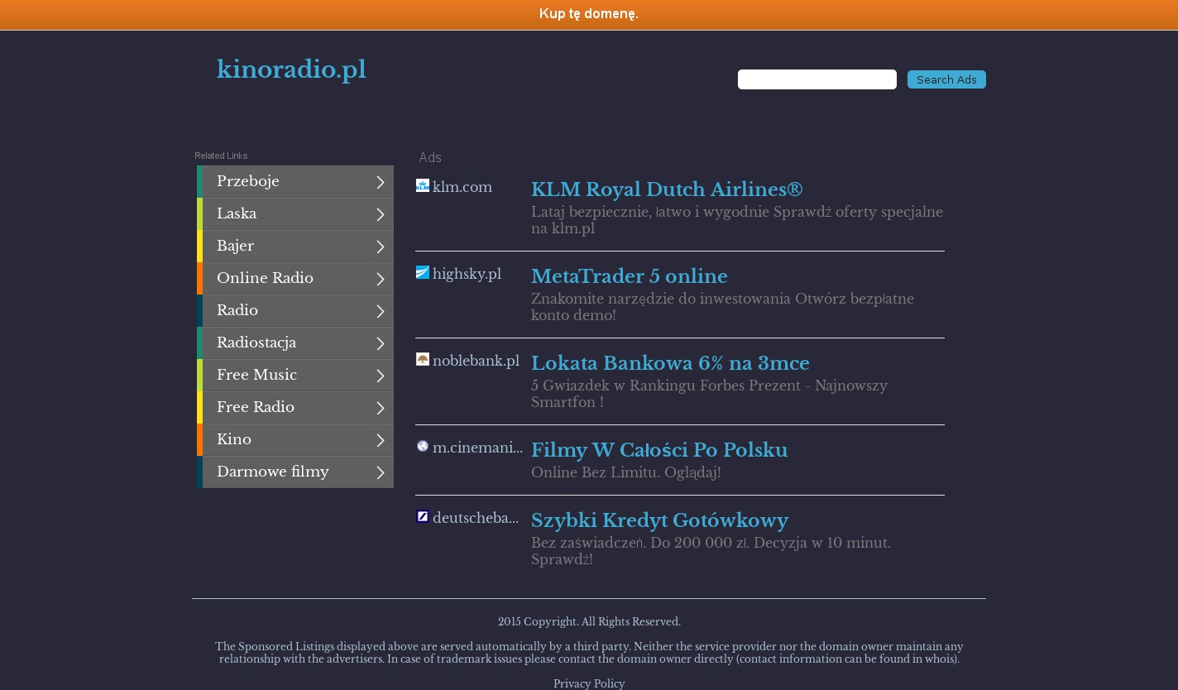Open the Privacy Policy link
Screen dimensions: 1178x690
[x=588, y=683]
